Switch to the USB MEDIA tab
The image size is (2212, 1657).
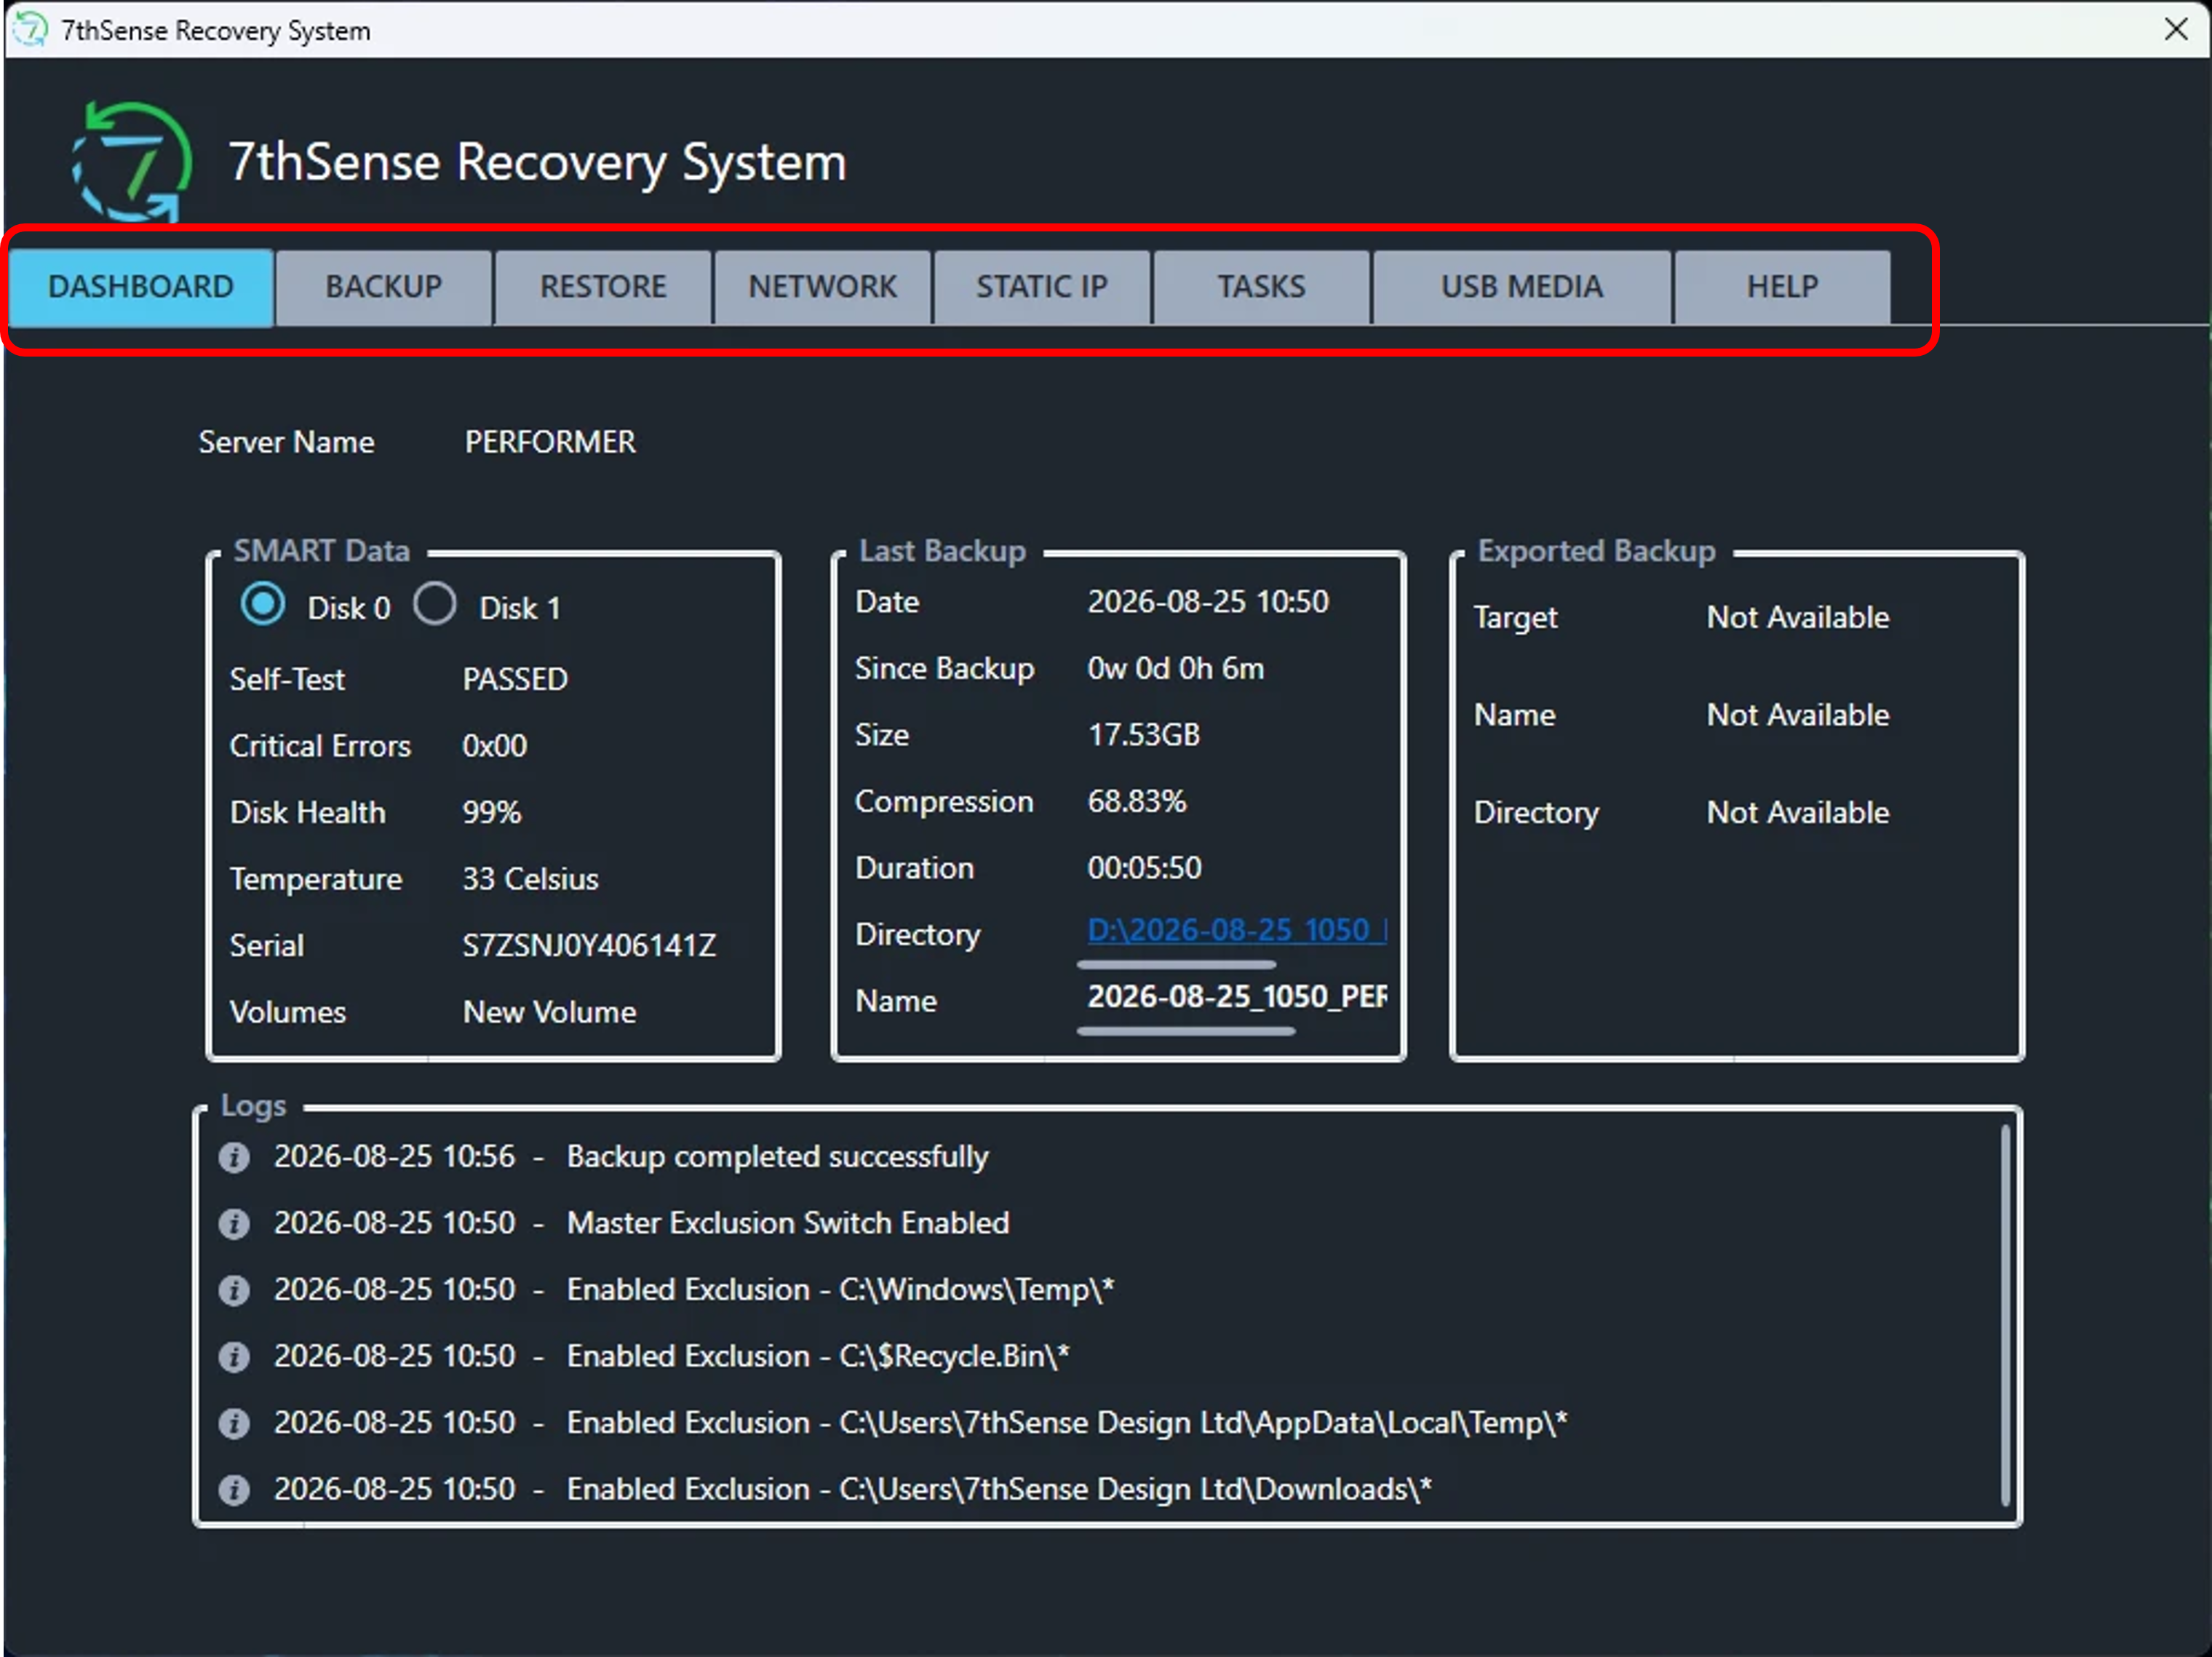[x=1522, y=287]
